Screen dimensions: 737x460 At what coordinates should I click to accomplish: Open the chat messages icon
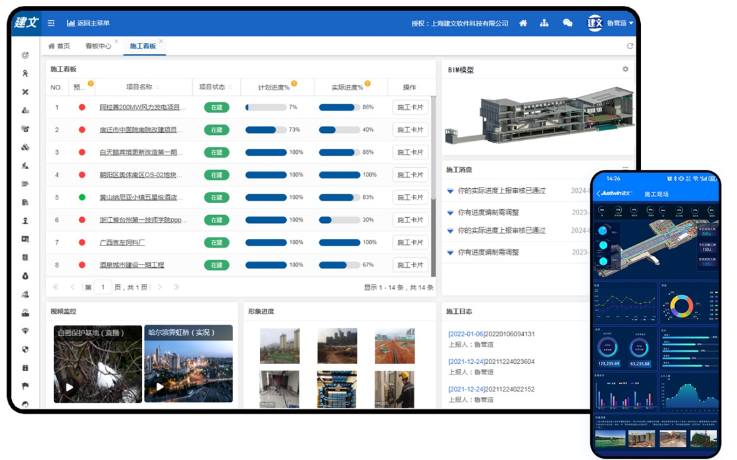point(567,23)
